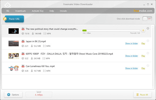Play the ITZY DALLA DALLA video

143,56
